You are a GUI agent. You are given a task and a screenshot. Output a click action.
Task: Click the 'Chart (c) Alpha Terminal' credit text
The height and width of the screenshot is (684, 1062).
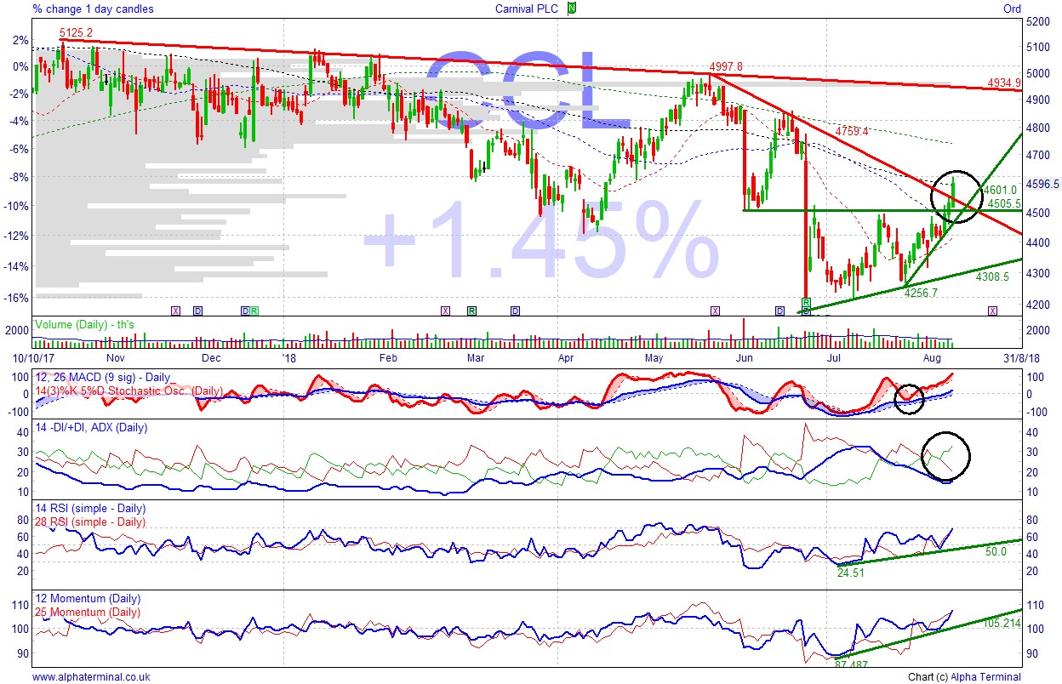pos(963,677)
